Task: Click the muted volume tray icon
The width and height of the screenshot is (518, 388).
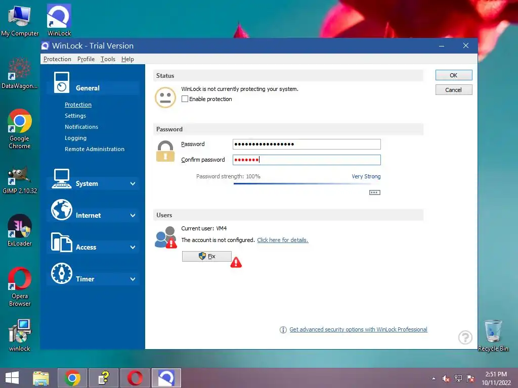Action: pos(446,378)
